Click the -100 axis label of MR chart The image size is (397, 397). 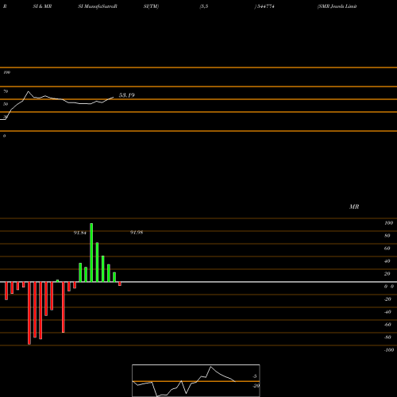tap(389, 350)
